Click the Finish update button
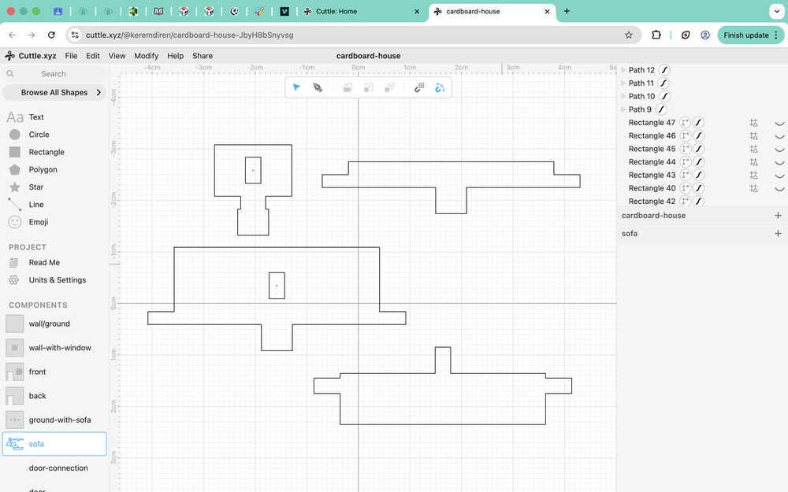The width and height of the screenshot is (788, 492). pyautogui.click(x=750, y=35)
